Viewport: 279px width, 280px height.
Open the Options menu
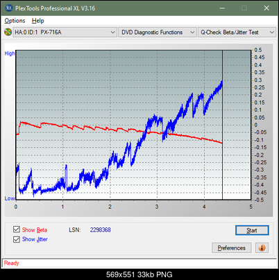point(15,21)
